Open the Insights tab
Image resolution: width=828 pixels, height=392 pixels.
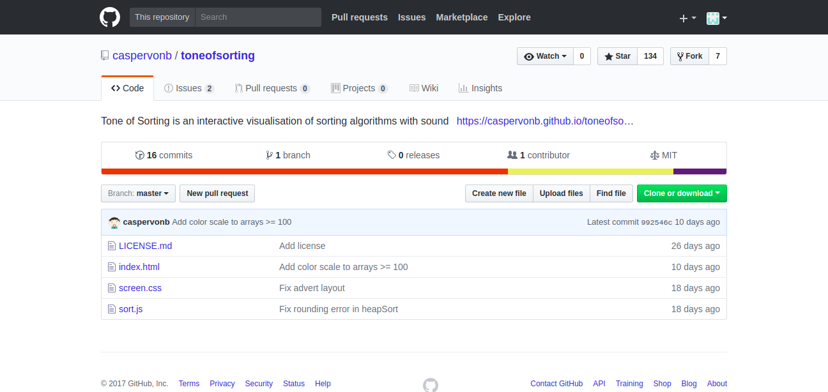coord(480,88)
